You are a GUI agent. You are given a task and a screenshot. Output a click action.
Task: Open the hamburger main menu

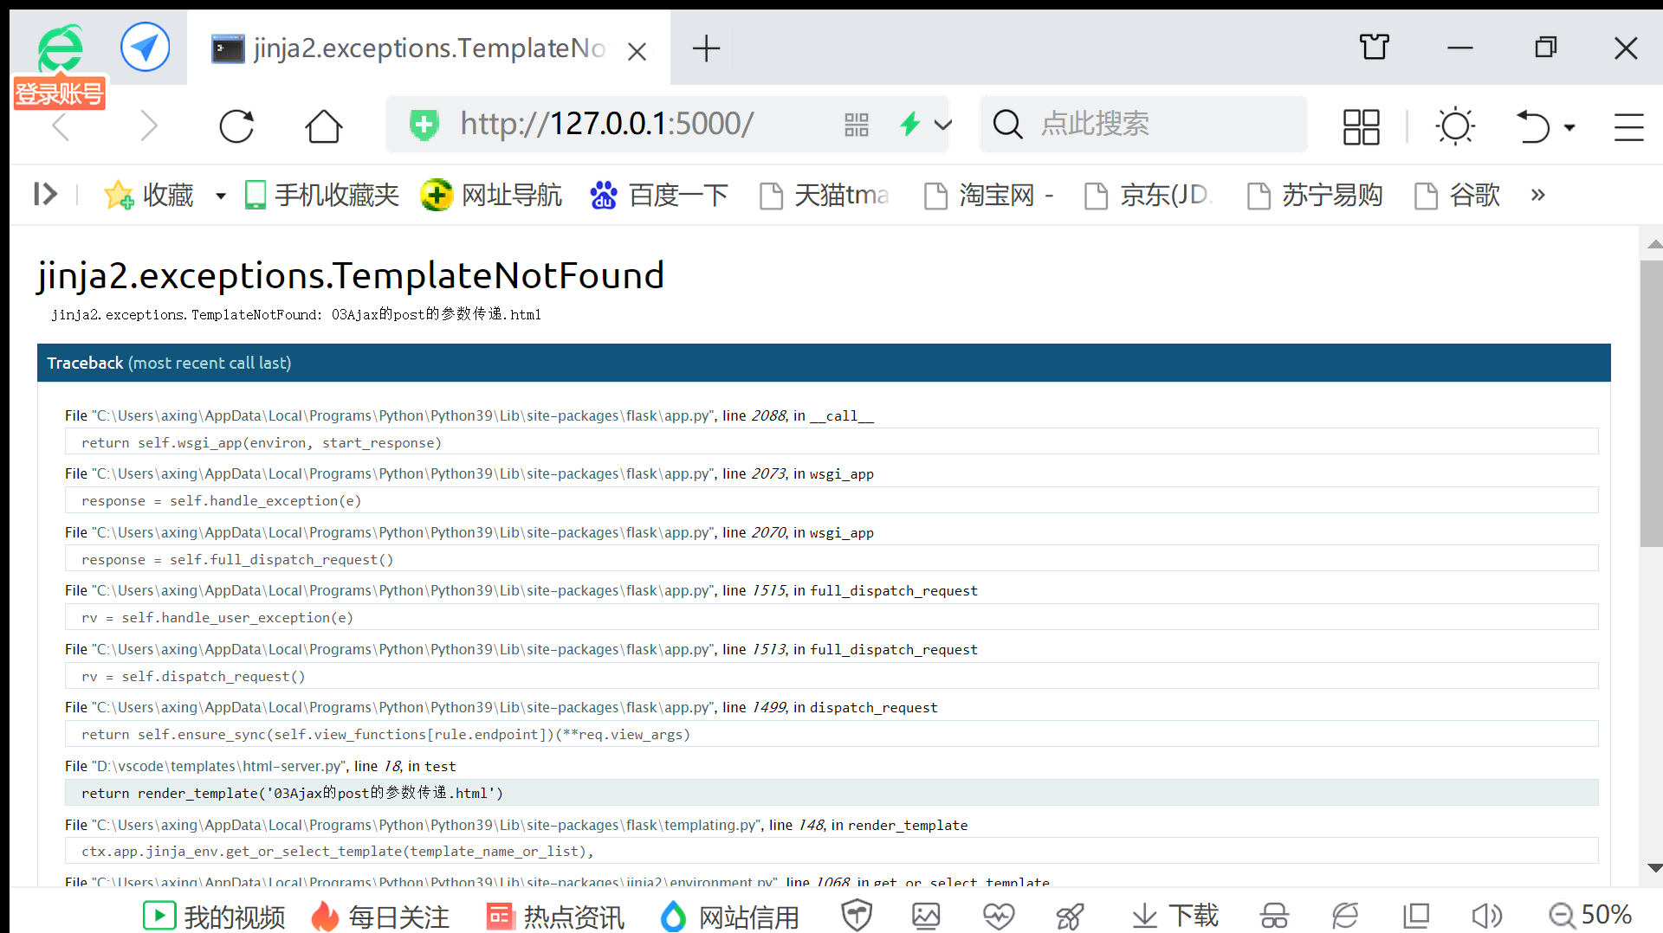tap(1628, 127)
